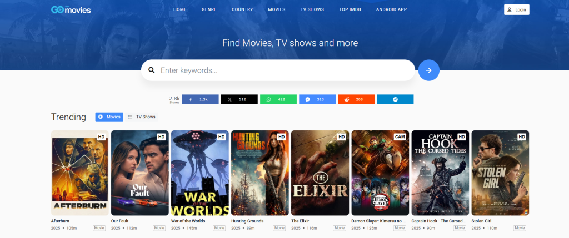
Task: Open the Afterburn poster
Action: [80, 173]
